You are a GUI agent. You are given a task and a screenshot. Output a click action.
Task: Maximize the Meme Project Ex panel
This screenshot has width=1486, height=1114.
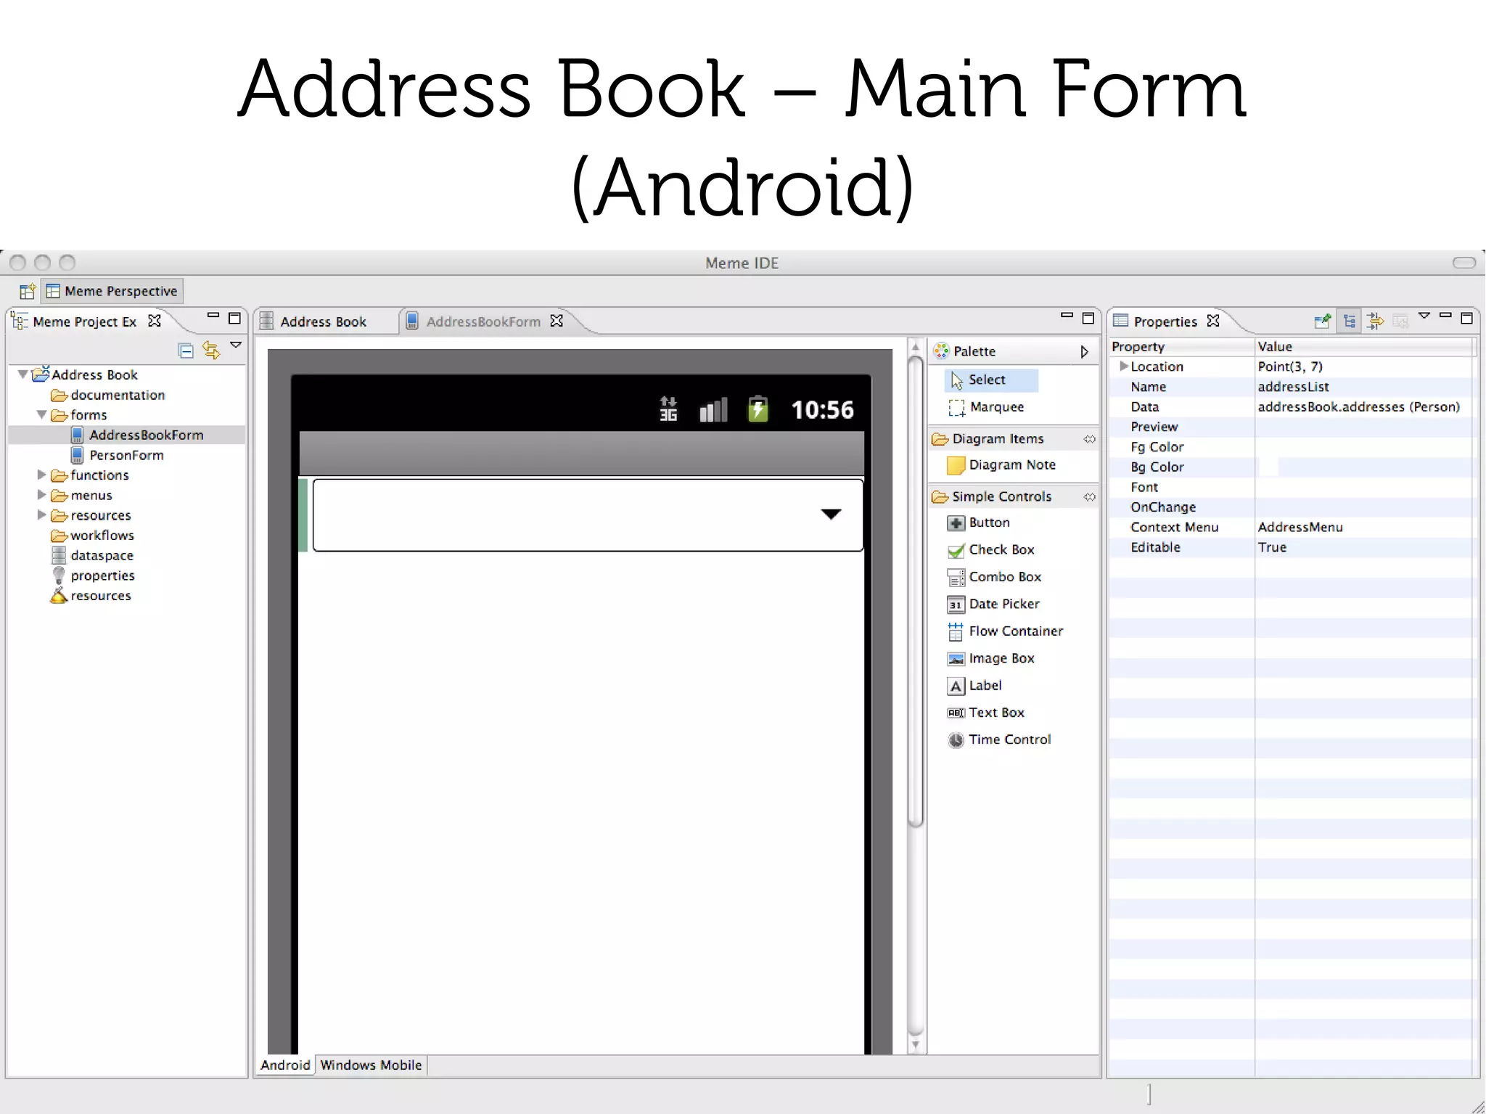pos(234,319)
